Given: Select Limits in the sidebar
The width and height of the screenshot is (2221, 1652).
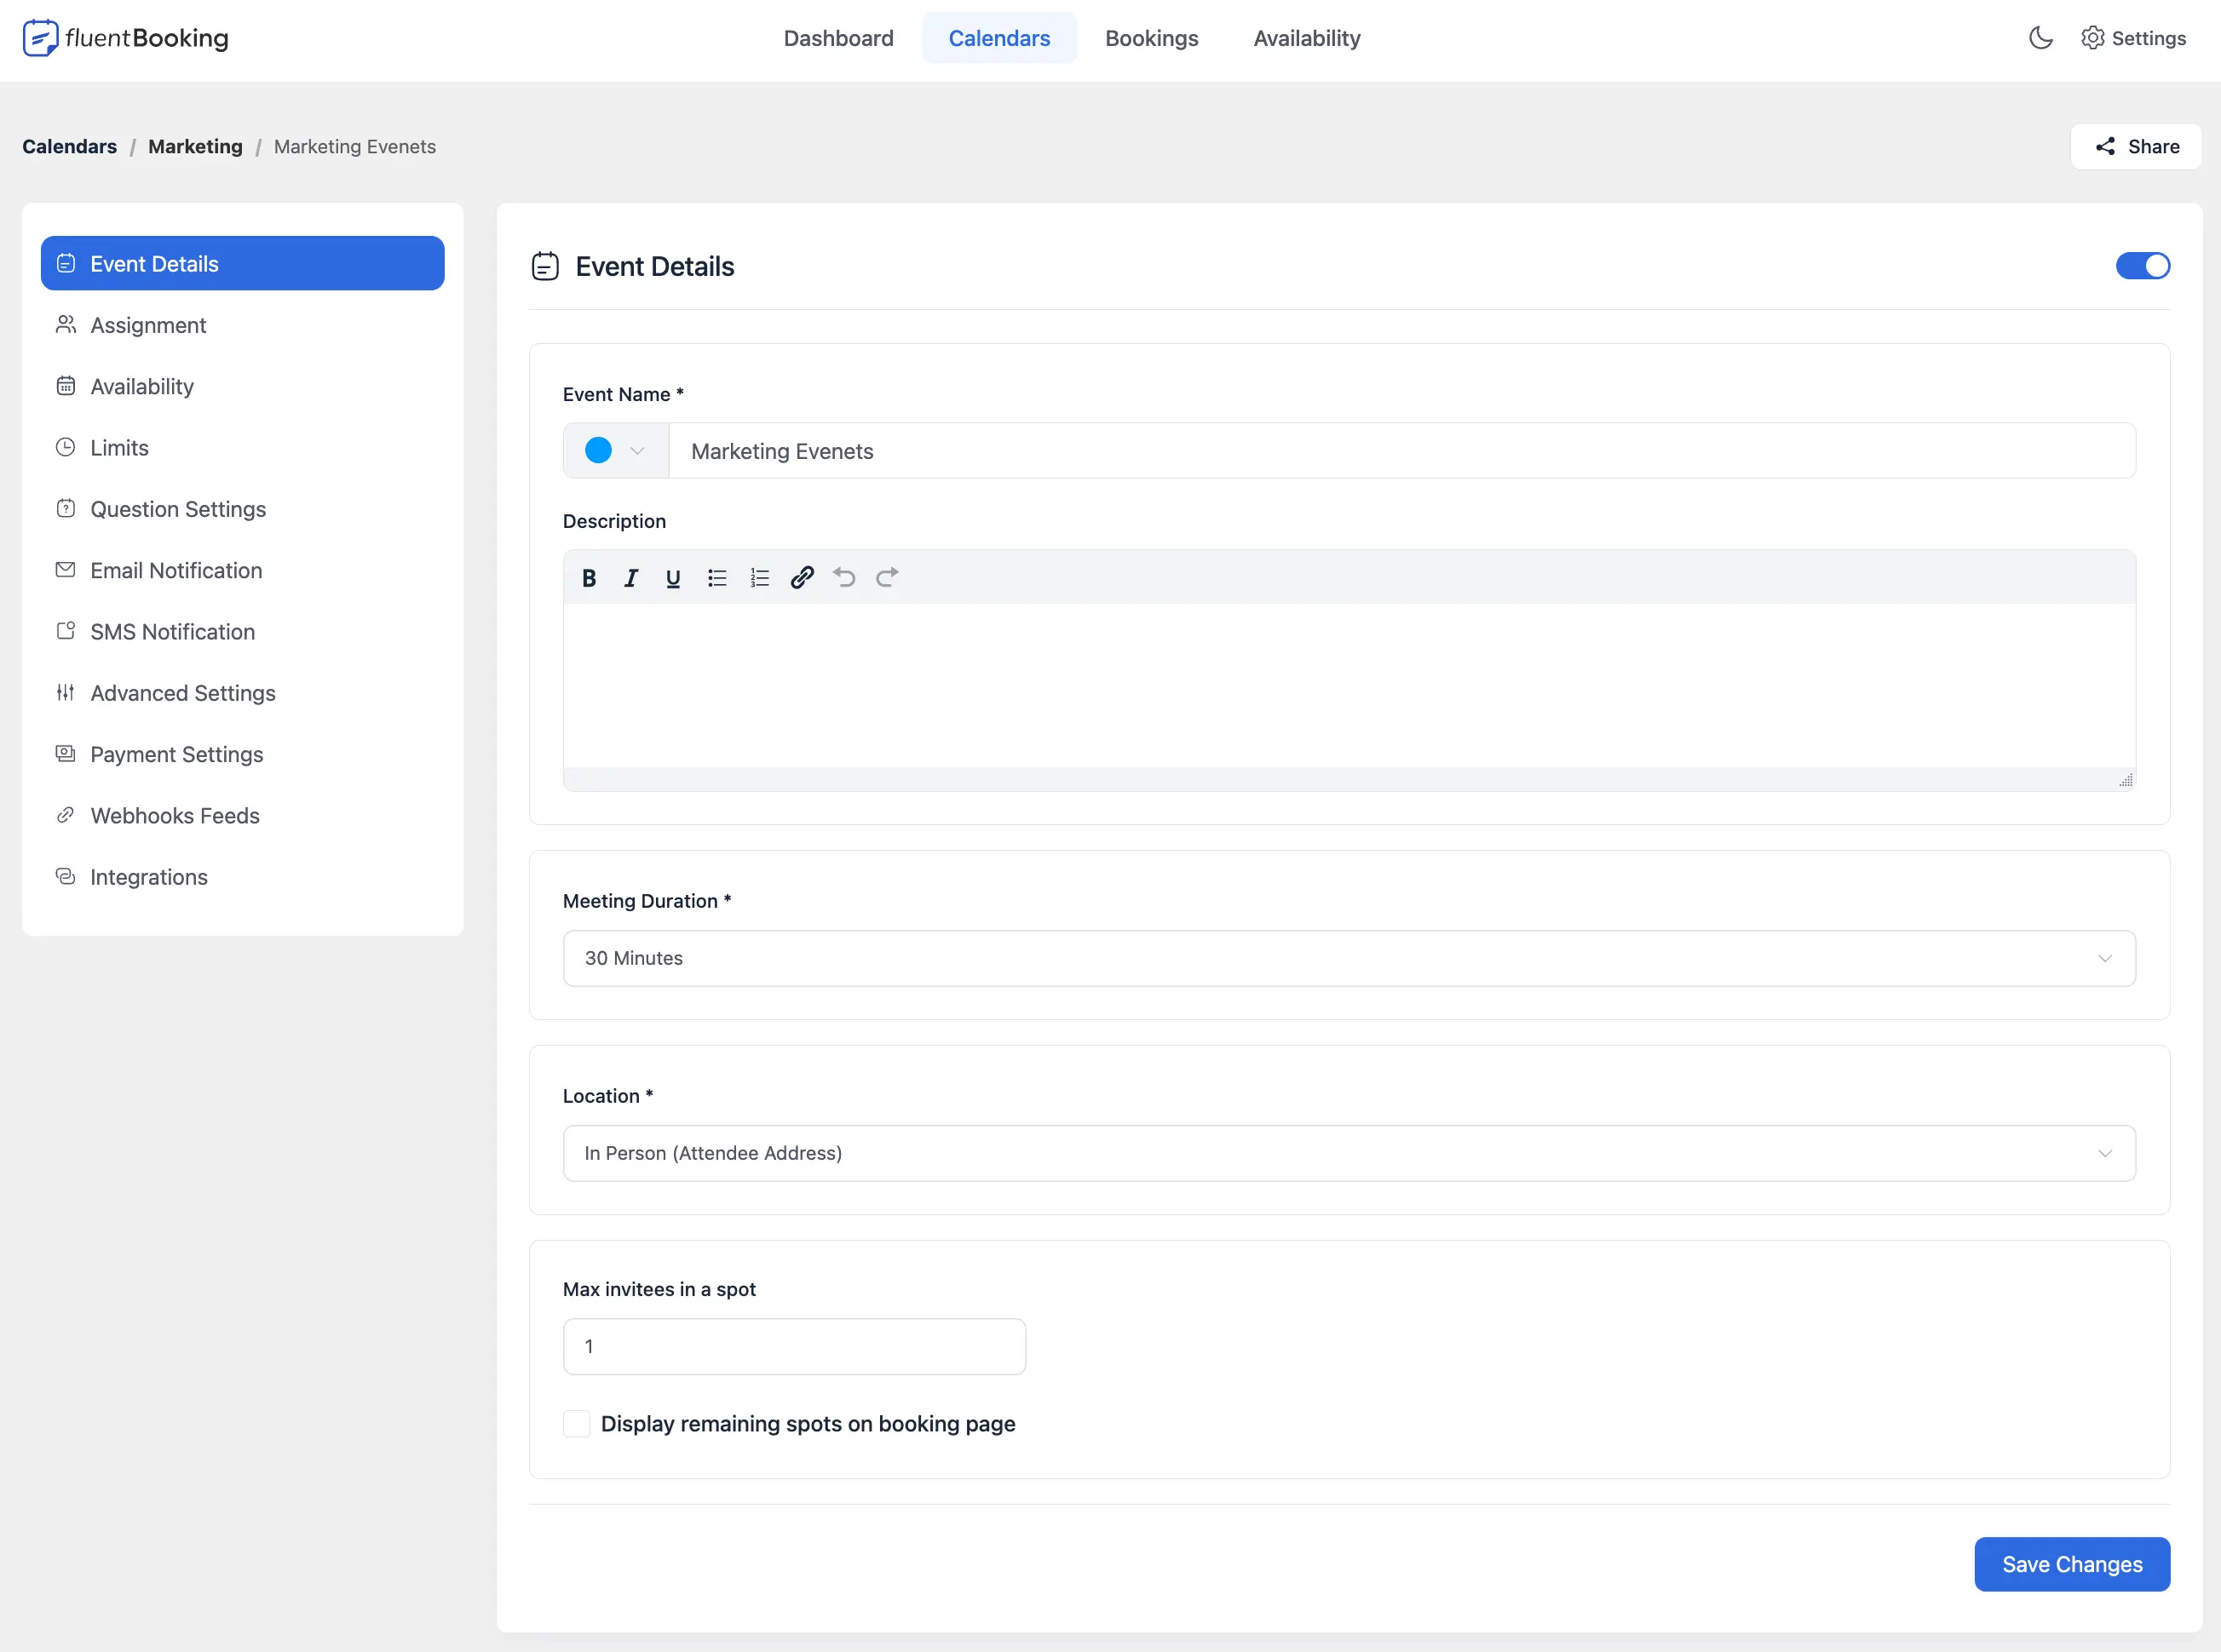Looking at the screenshot, I should [x=243, y=447].
